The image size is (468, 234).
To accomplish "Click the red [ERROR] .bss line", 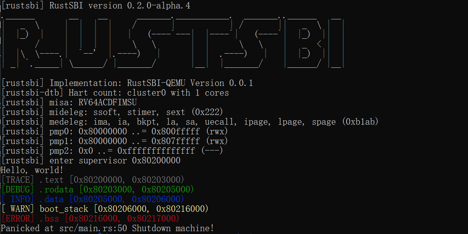I will (x=90, y=218).
